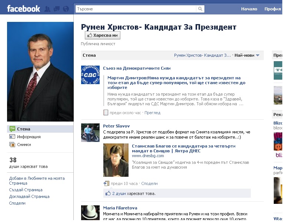The width and height of the screenshot is (283, 222).
Task: Click the Харесва ми like button
Action: 103,35
